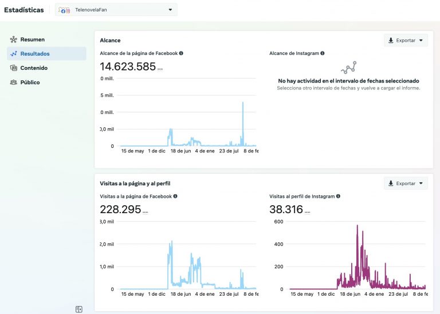Click No hay actividad message text
This screenshot has width=440, height=314.
click(x=348, y=81)
